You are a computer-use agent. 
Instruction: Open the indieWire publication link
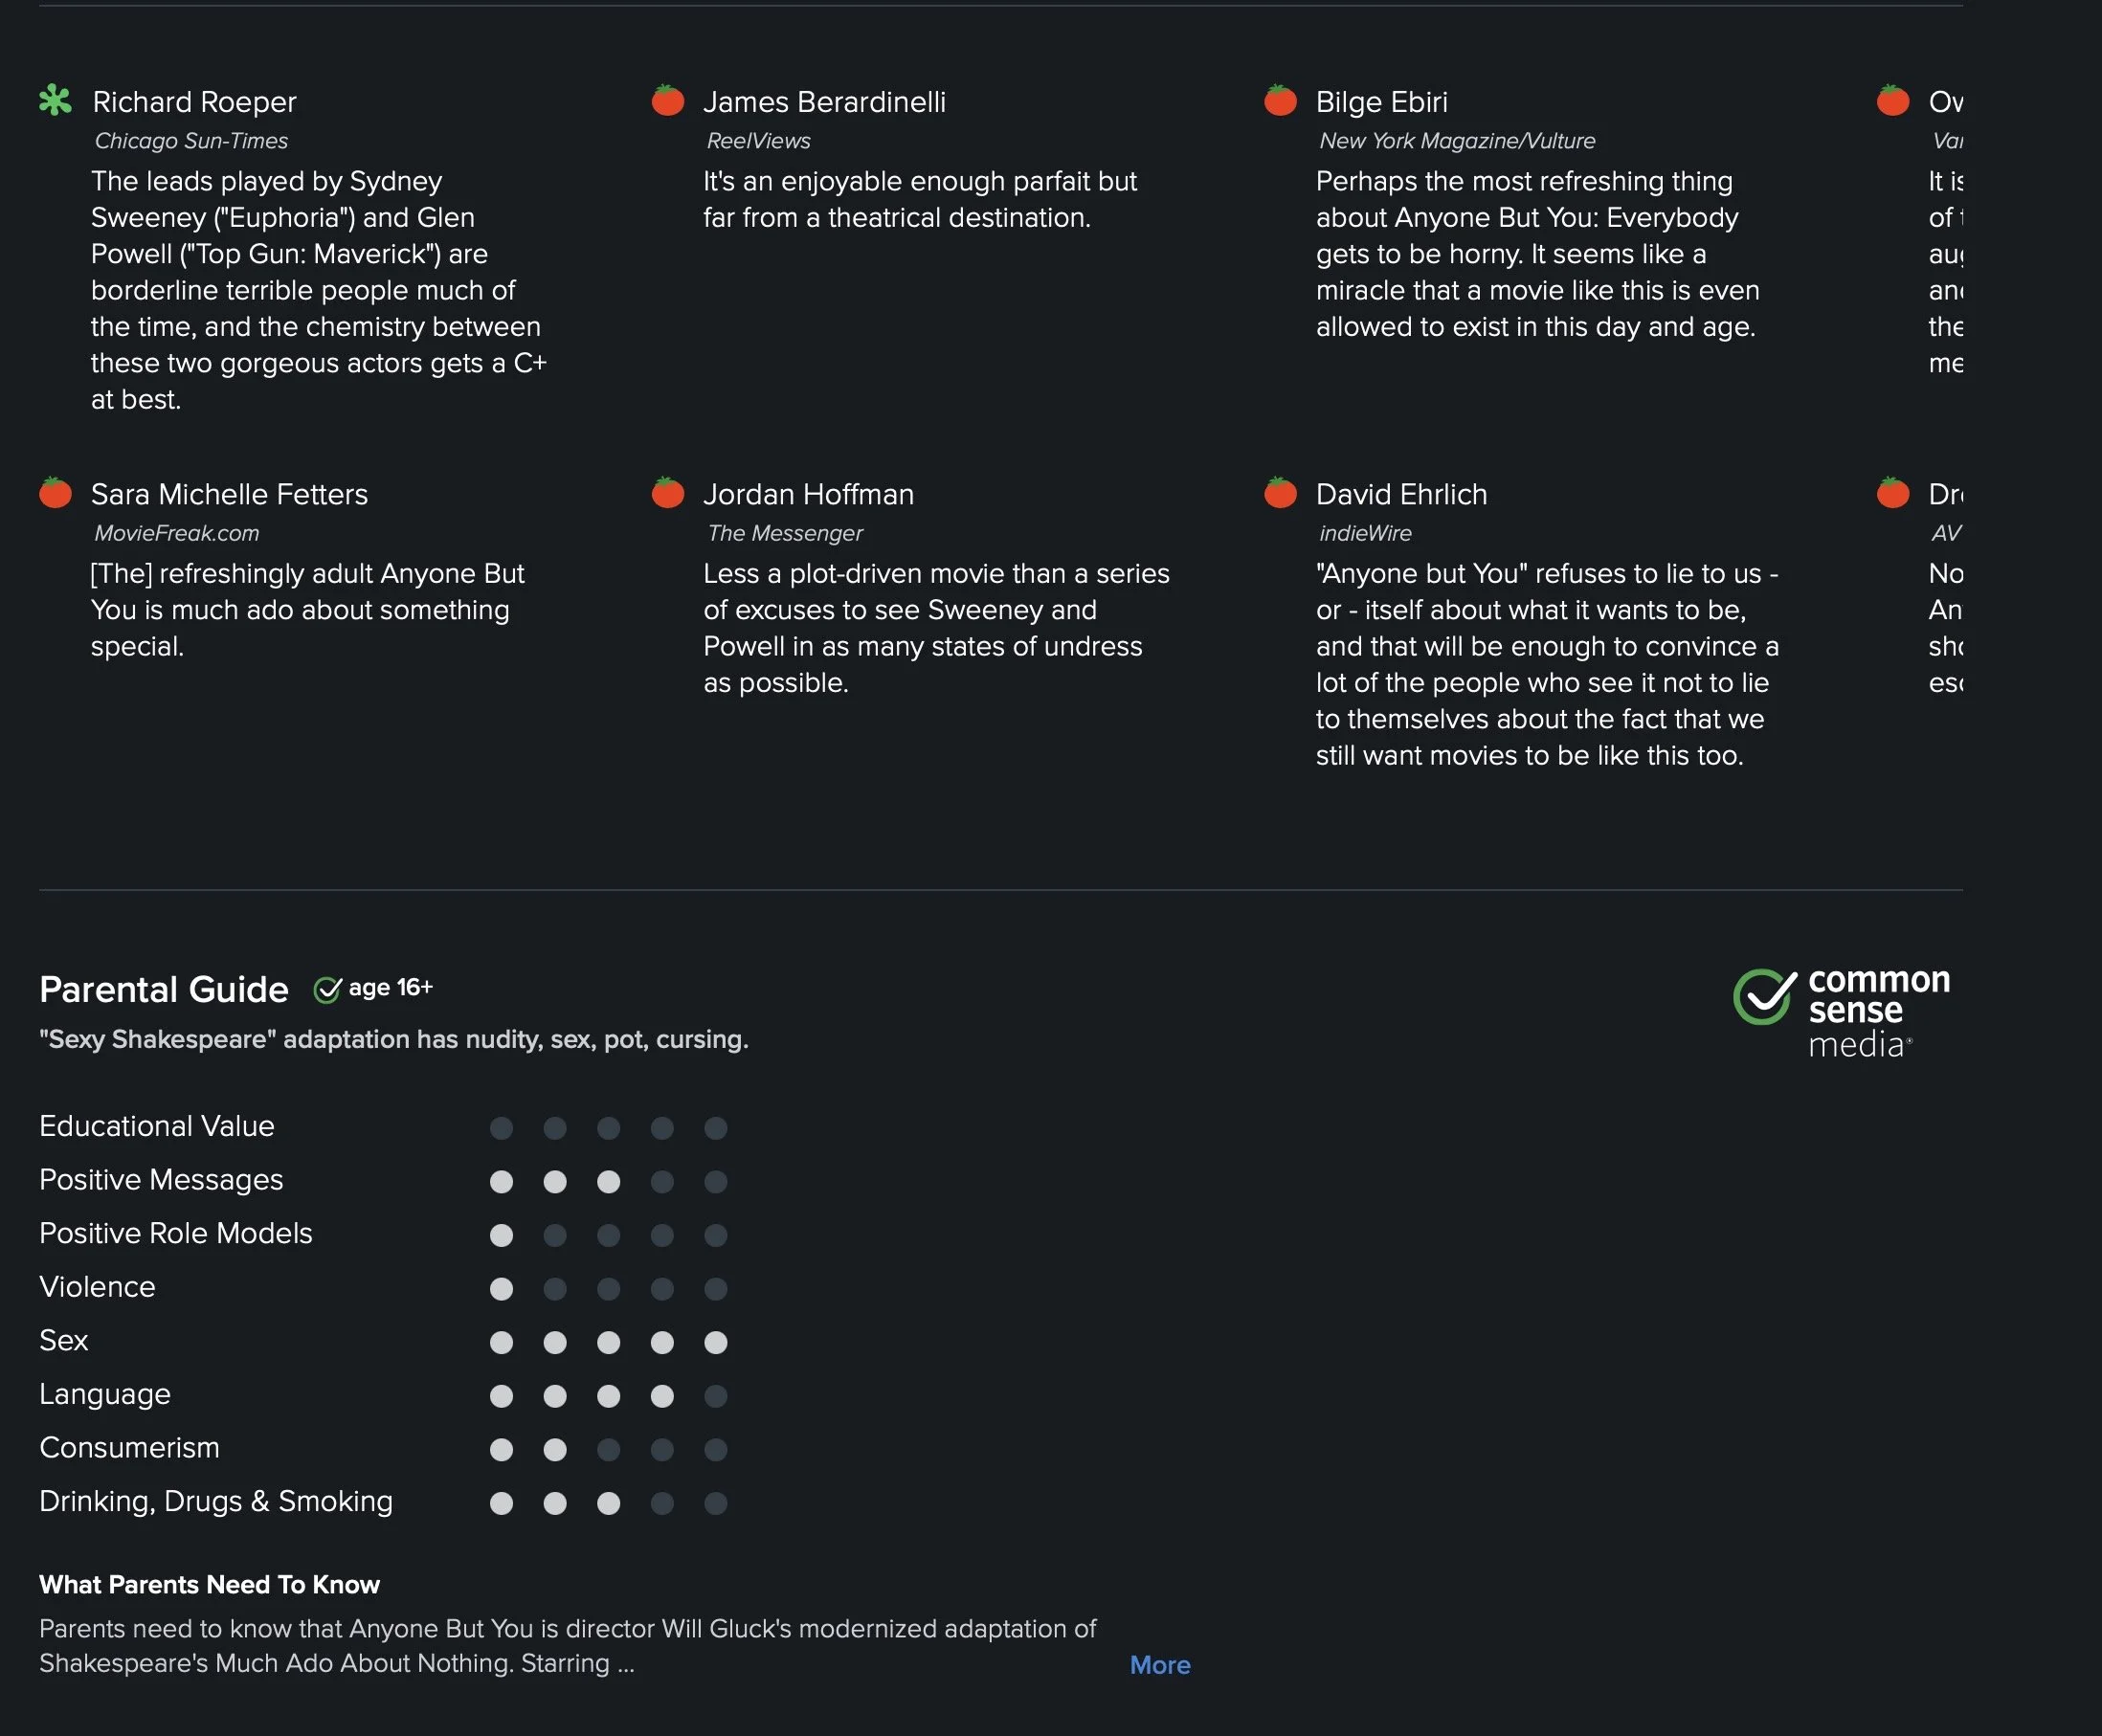click(1365, 533)
